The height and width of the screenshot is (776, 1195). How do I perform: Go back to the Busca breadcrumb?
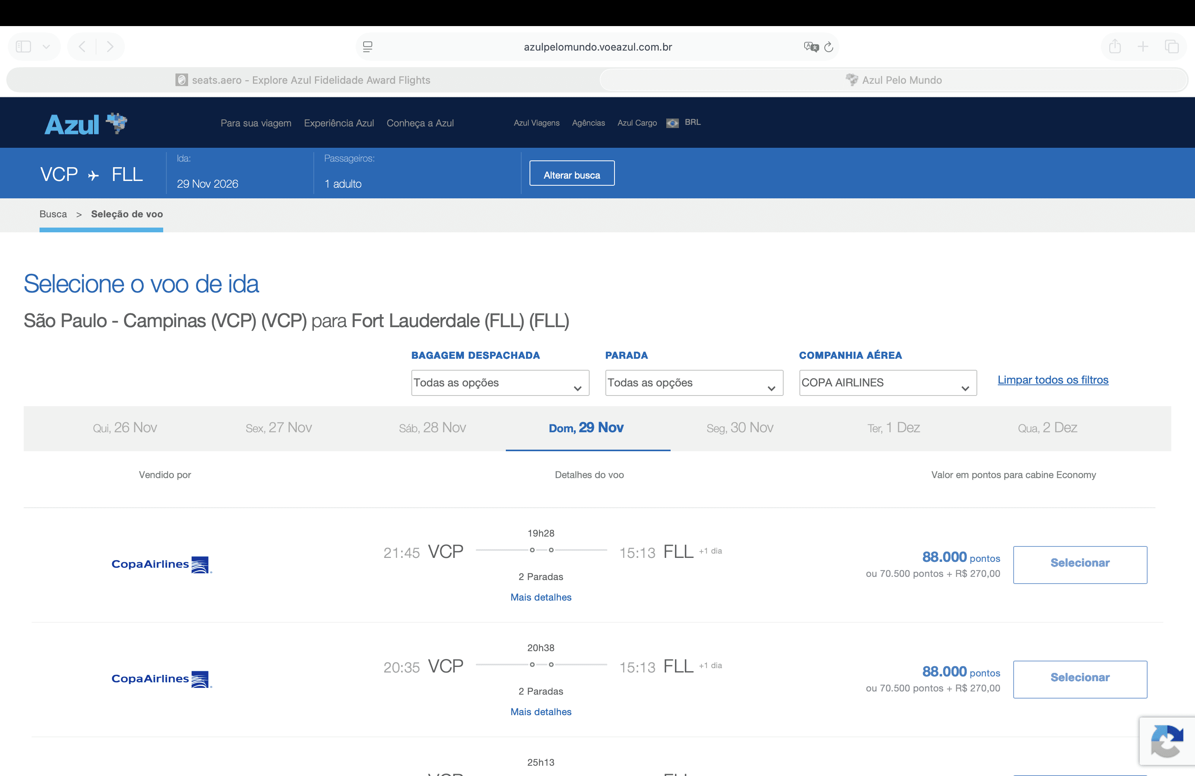click(x=53, y=214)
